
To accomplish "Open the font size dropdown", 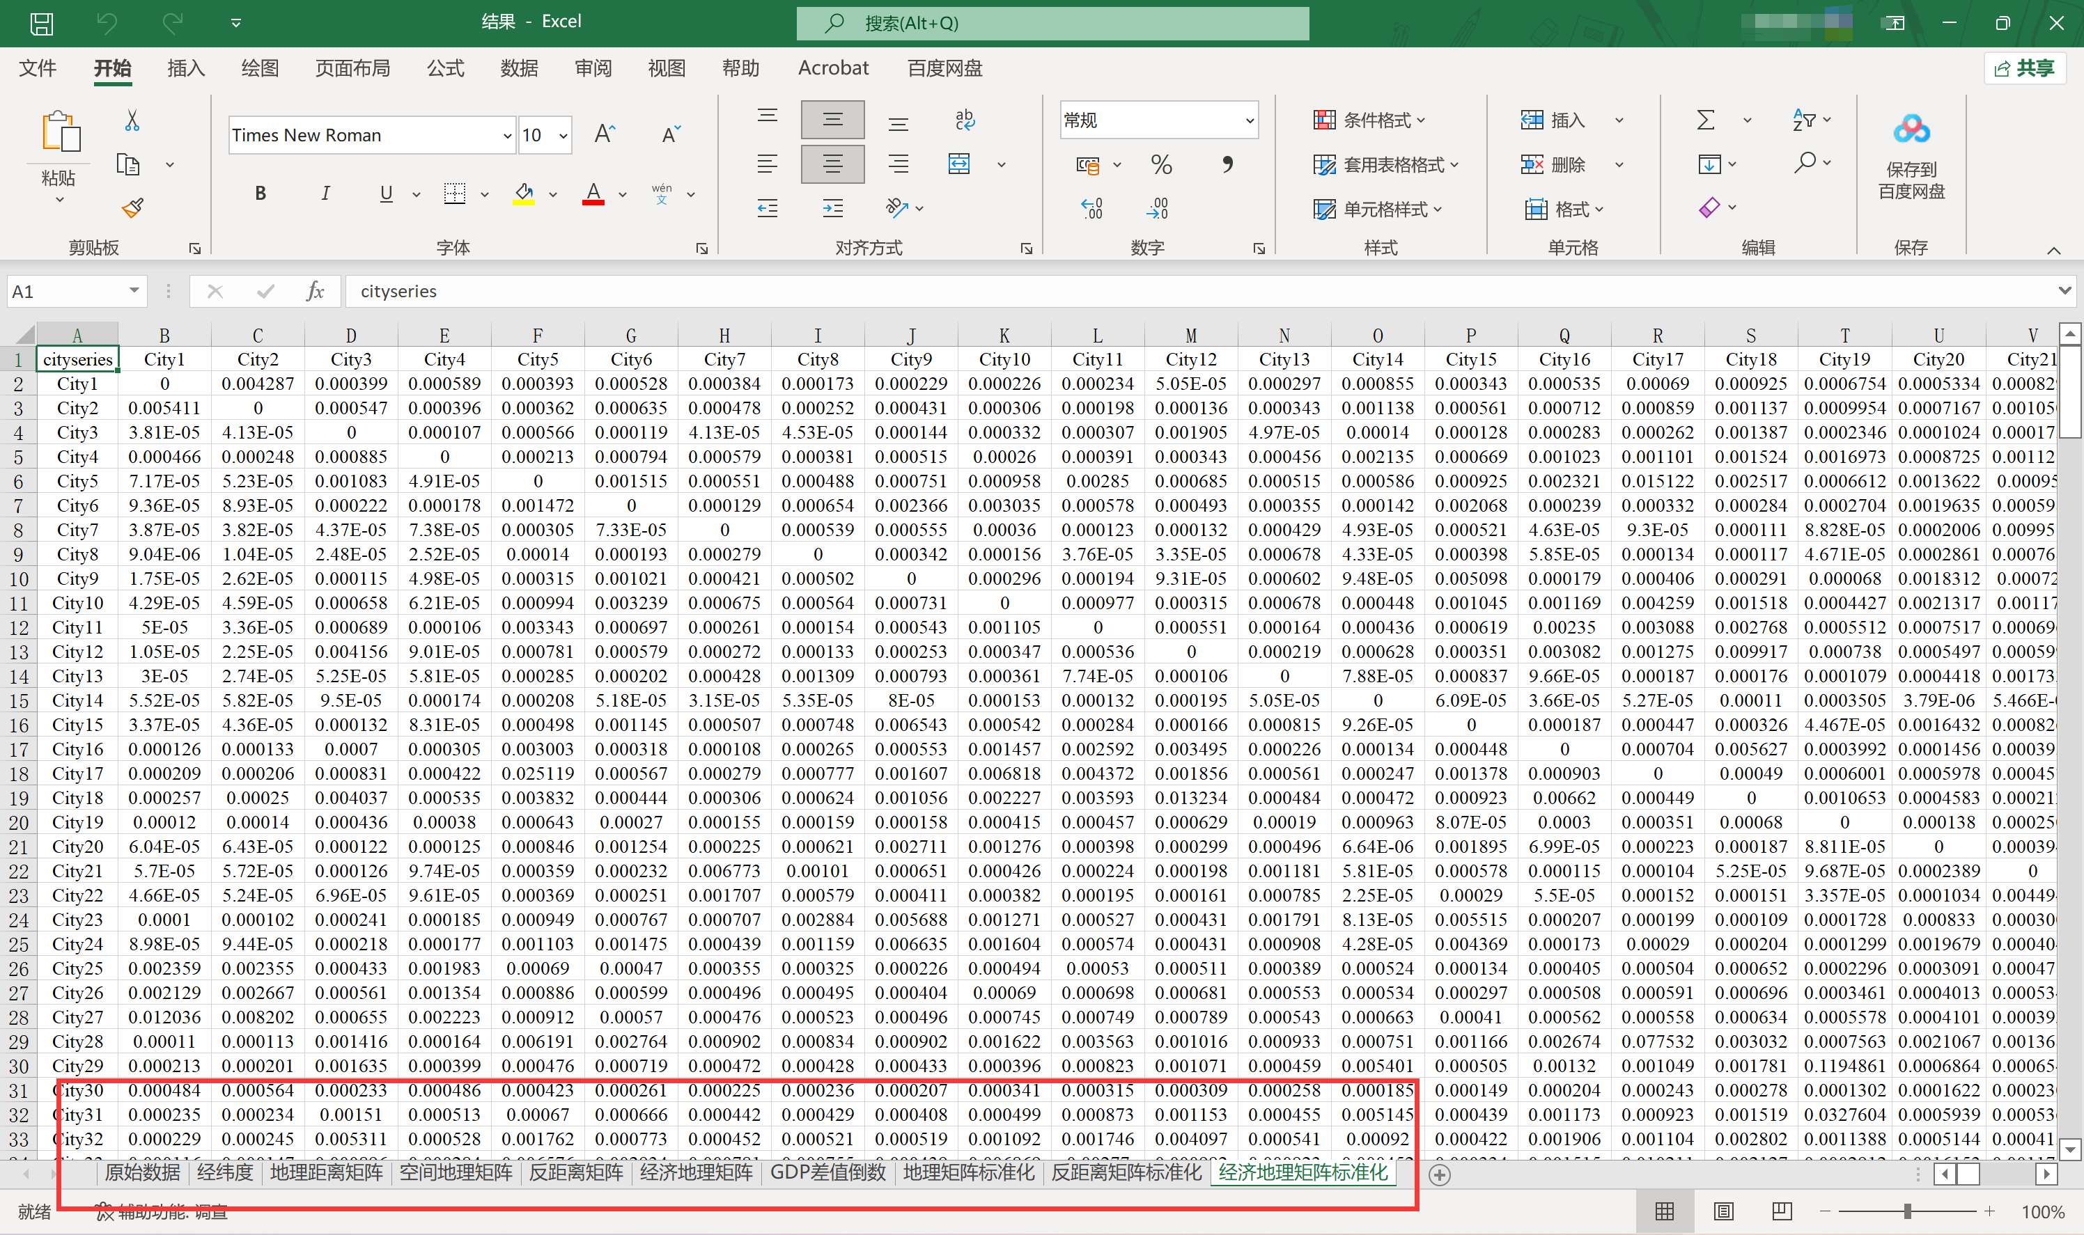I will click(563, 136).
